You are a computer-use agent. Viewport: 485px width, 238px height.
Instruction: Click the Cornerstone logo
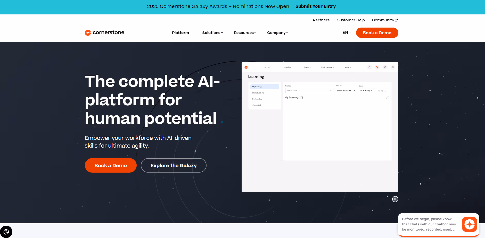click(104, 32)
